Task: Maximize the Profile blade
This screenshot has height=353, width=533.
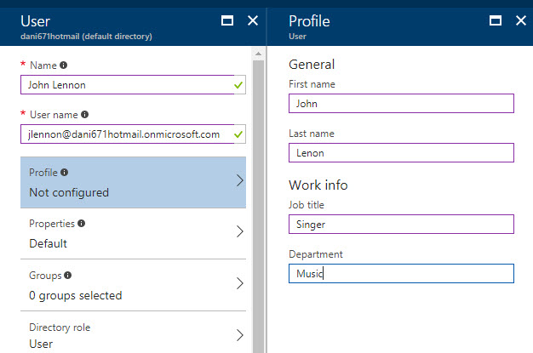Action: click(496, 21)
